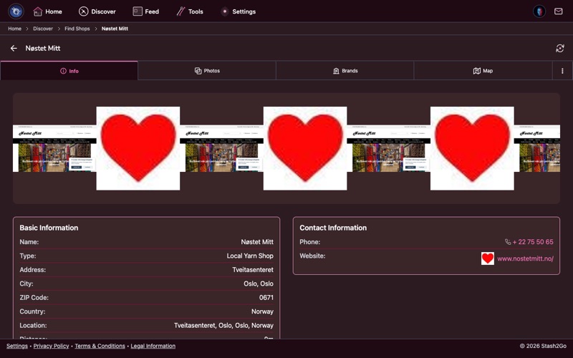Open the mail inbox icon
573x358 pixels.
pyautogui.click(x=559, y=11)
